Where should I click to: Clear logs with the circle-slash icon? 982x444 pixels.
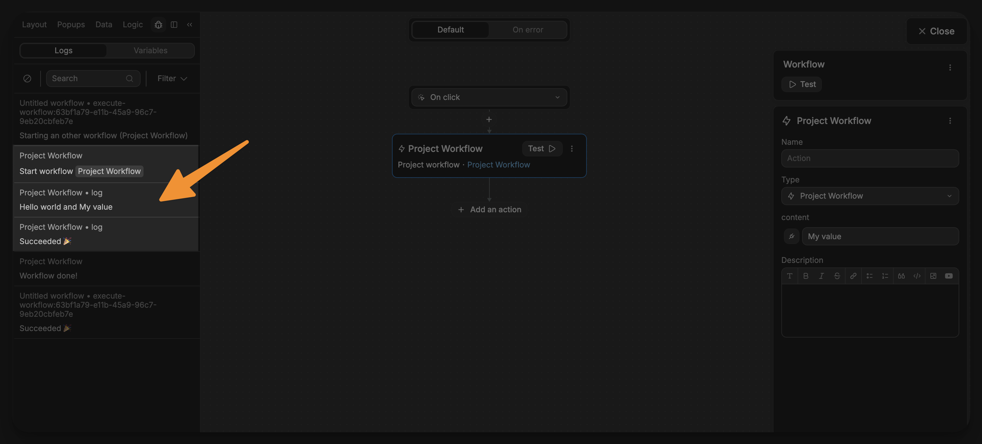[x=27, y=78]
